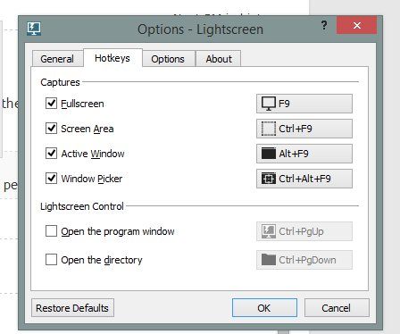Viewport: 400px width, 334px height.
Task: Click the Lightscreen Control group heading
Action: click(82, 206)
